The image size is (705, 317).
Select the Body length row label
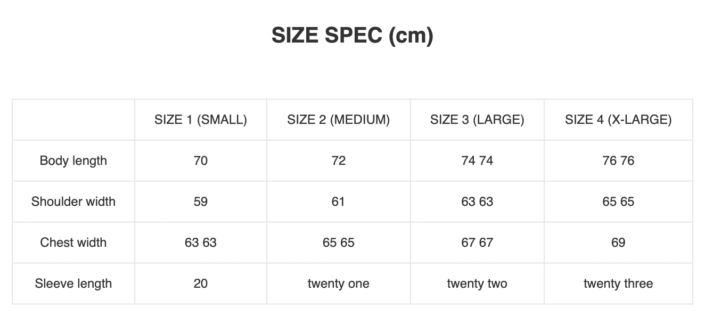coord(73,161)
